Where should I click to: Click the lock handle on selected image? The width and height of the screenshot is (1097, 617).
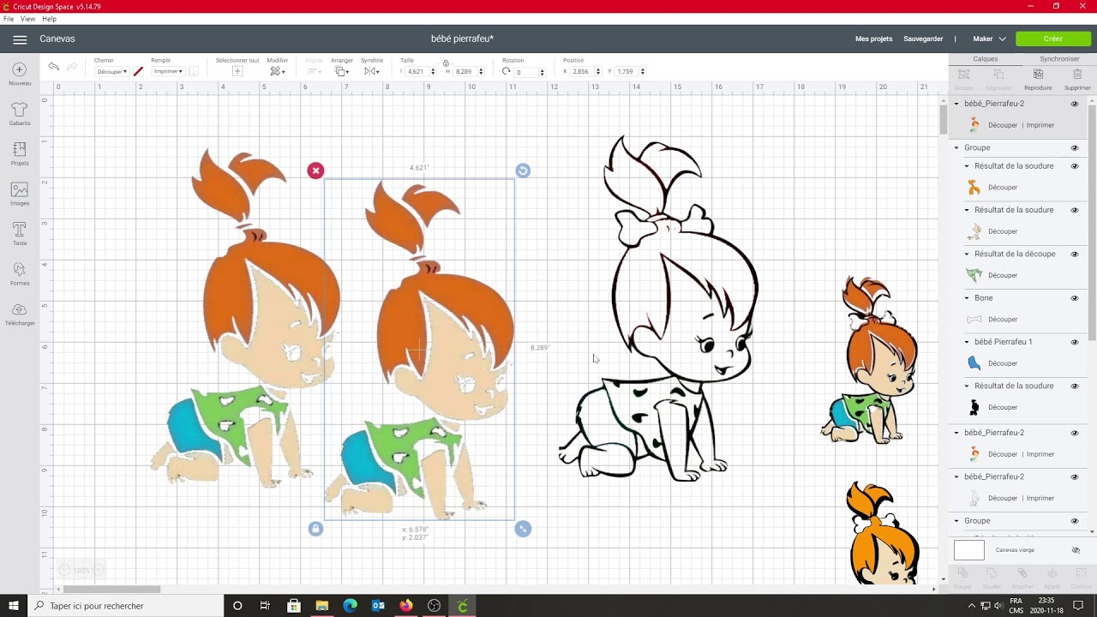tap(315, 529)
